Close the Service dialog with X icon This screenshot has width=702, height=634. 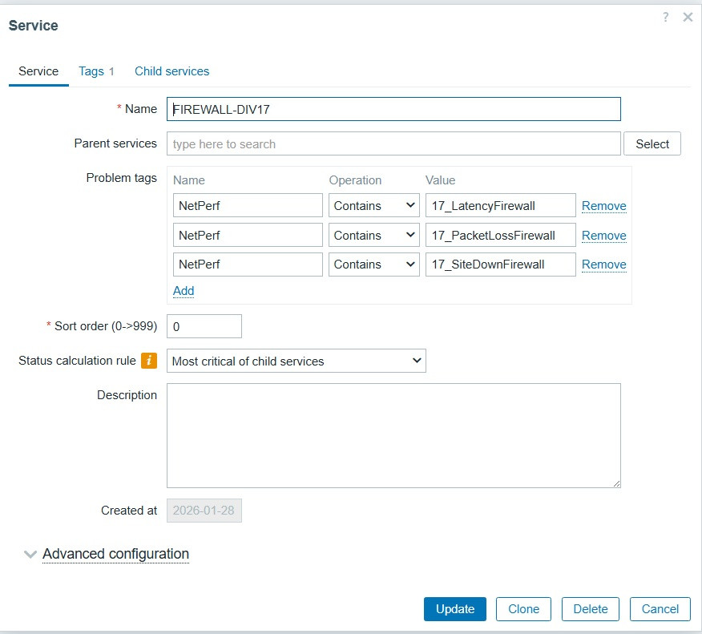tap(688, 17)
